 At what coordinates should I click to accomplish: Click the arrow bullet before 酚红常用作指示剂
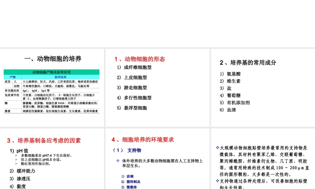16,163
